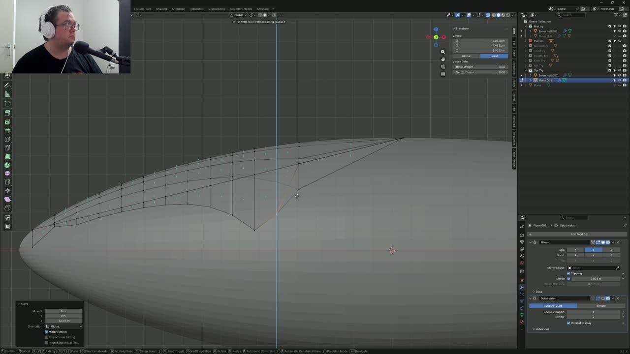Image resolution: width=630 pixels, height=354 pixels.
Task: Hide Inner hull.007 via eye icon
Action: click(x=620, y=75)
